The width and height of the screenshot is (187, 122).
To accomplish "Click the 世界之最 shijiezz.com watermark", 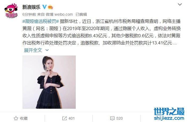I will point(169,114).
